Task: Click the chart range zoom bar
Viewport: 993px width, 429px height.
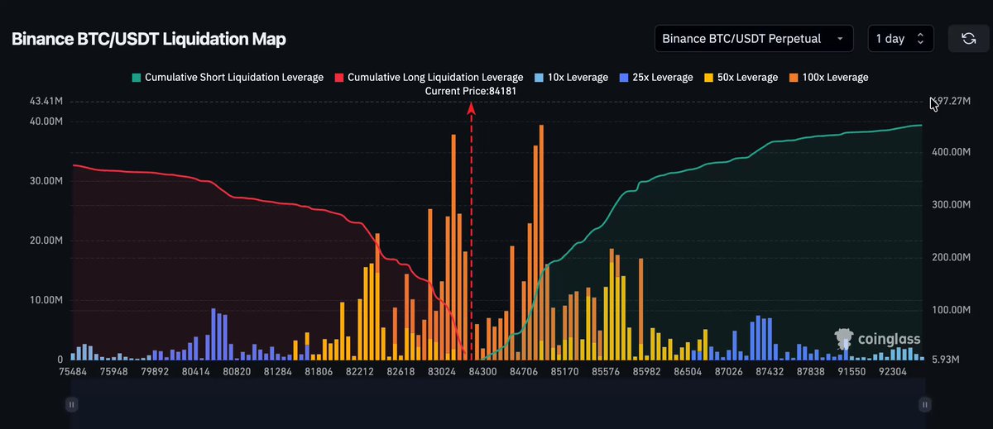Action: (x=497, y=404)
